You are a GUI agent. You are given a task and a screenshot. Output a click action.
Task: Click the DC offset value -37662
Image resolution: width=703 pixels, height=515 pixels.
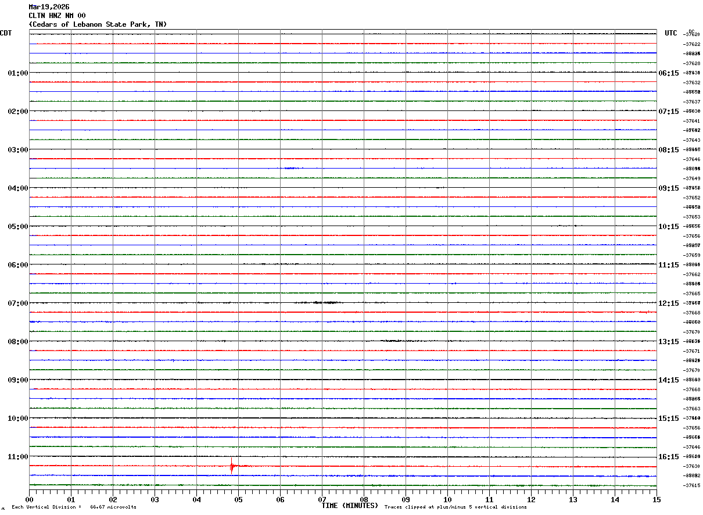click(692, 274)
